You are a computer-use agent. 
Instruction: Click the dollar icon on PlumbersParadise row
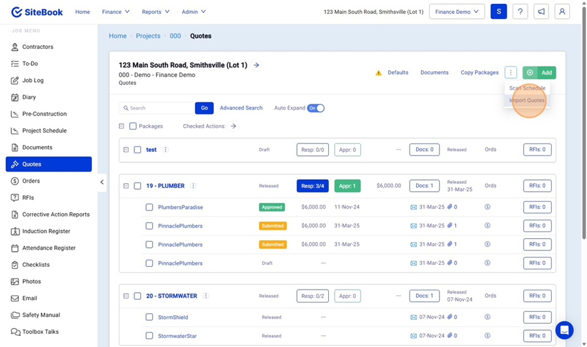[x=487, y=207]
